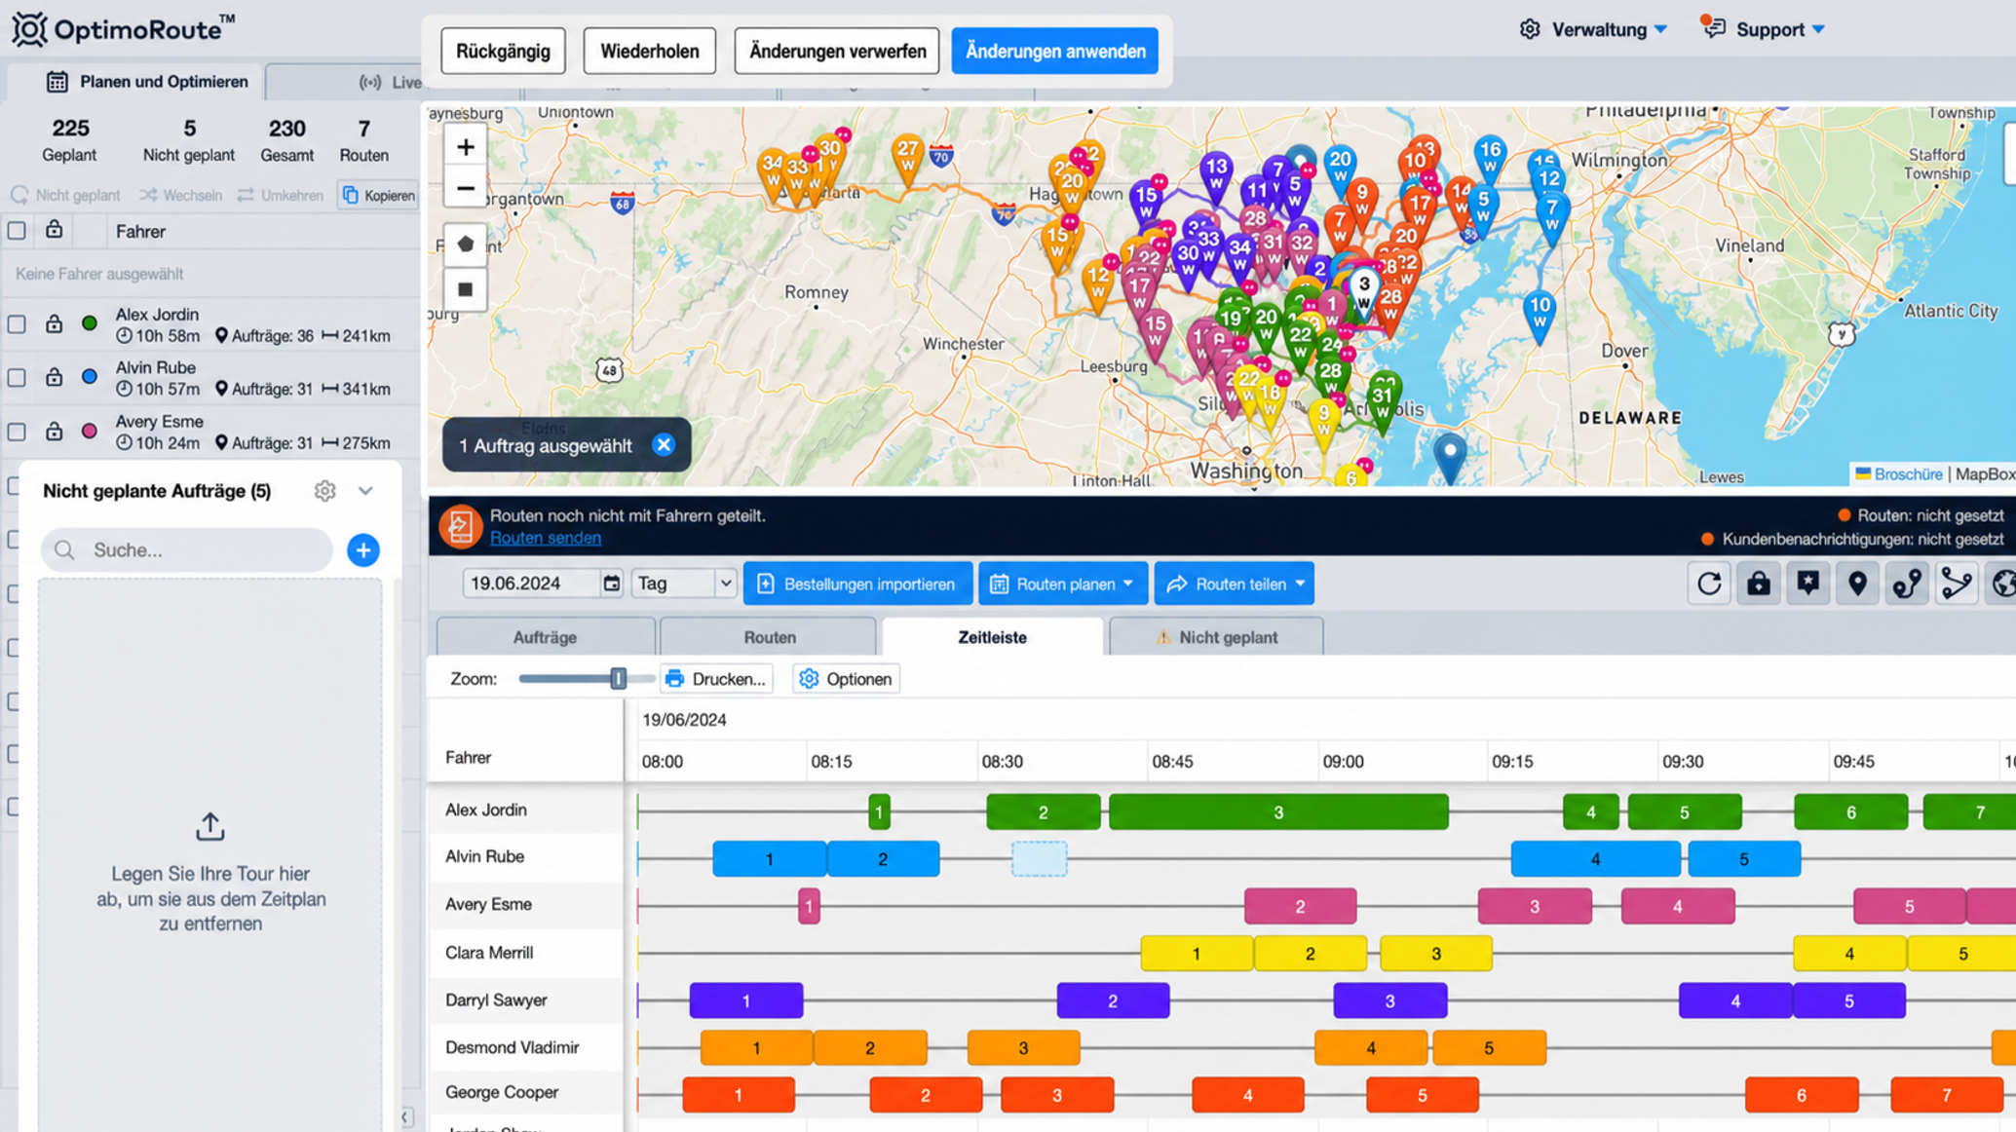
Task: Select Alvin Rube's timeline stop 4
Action: (1595, 859)
